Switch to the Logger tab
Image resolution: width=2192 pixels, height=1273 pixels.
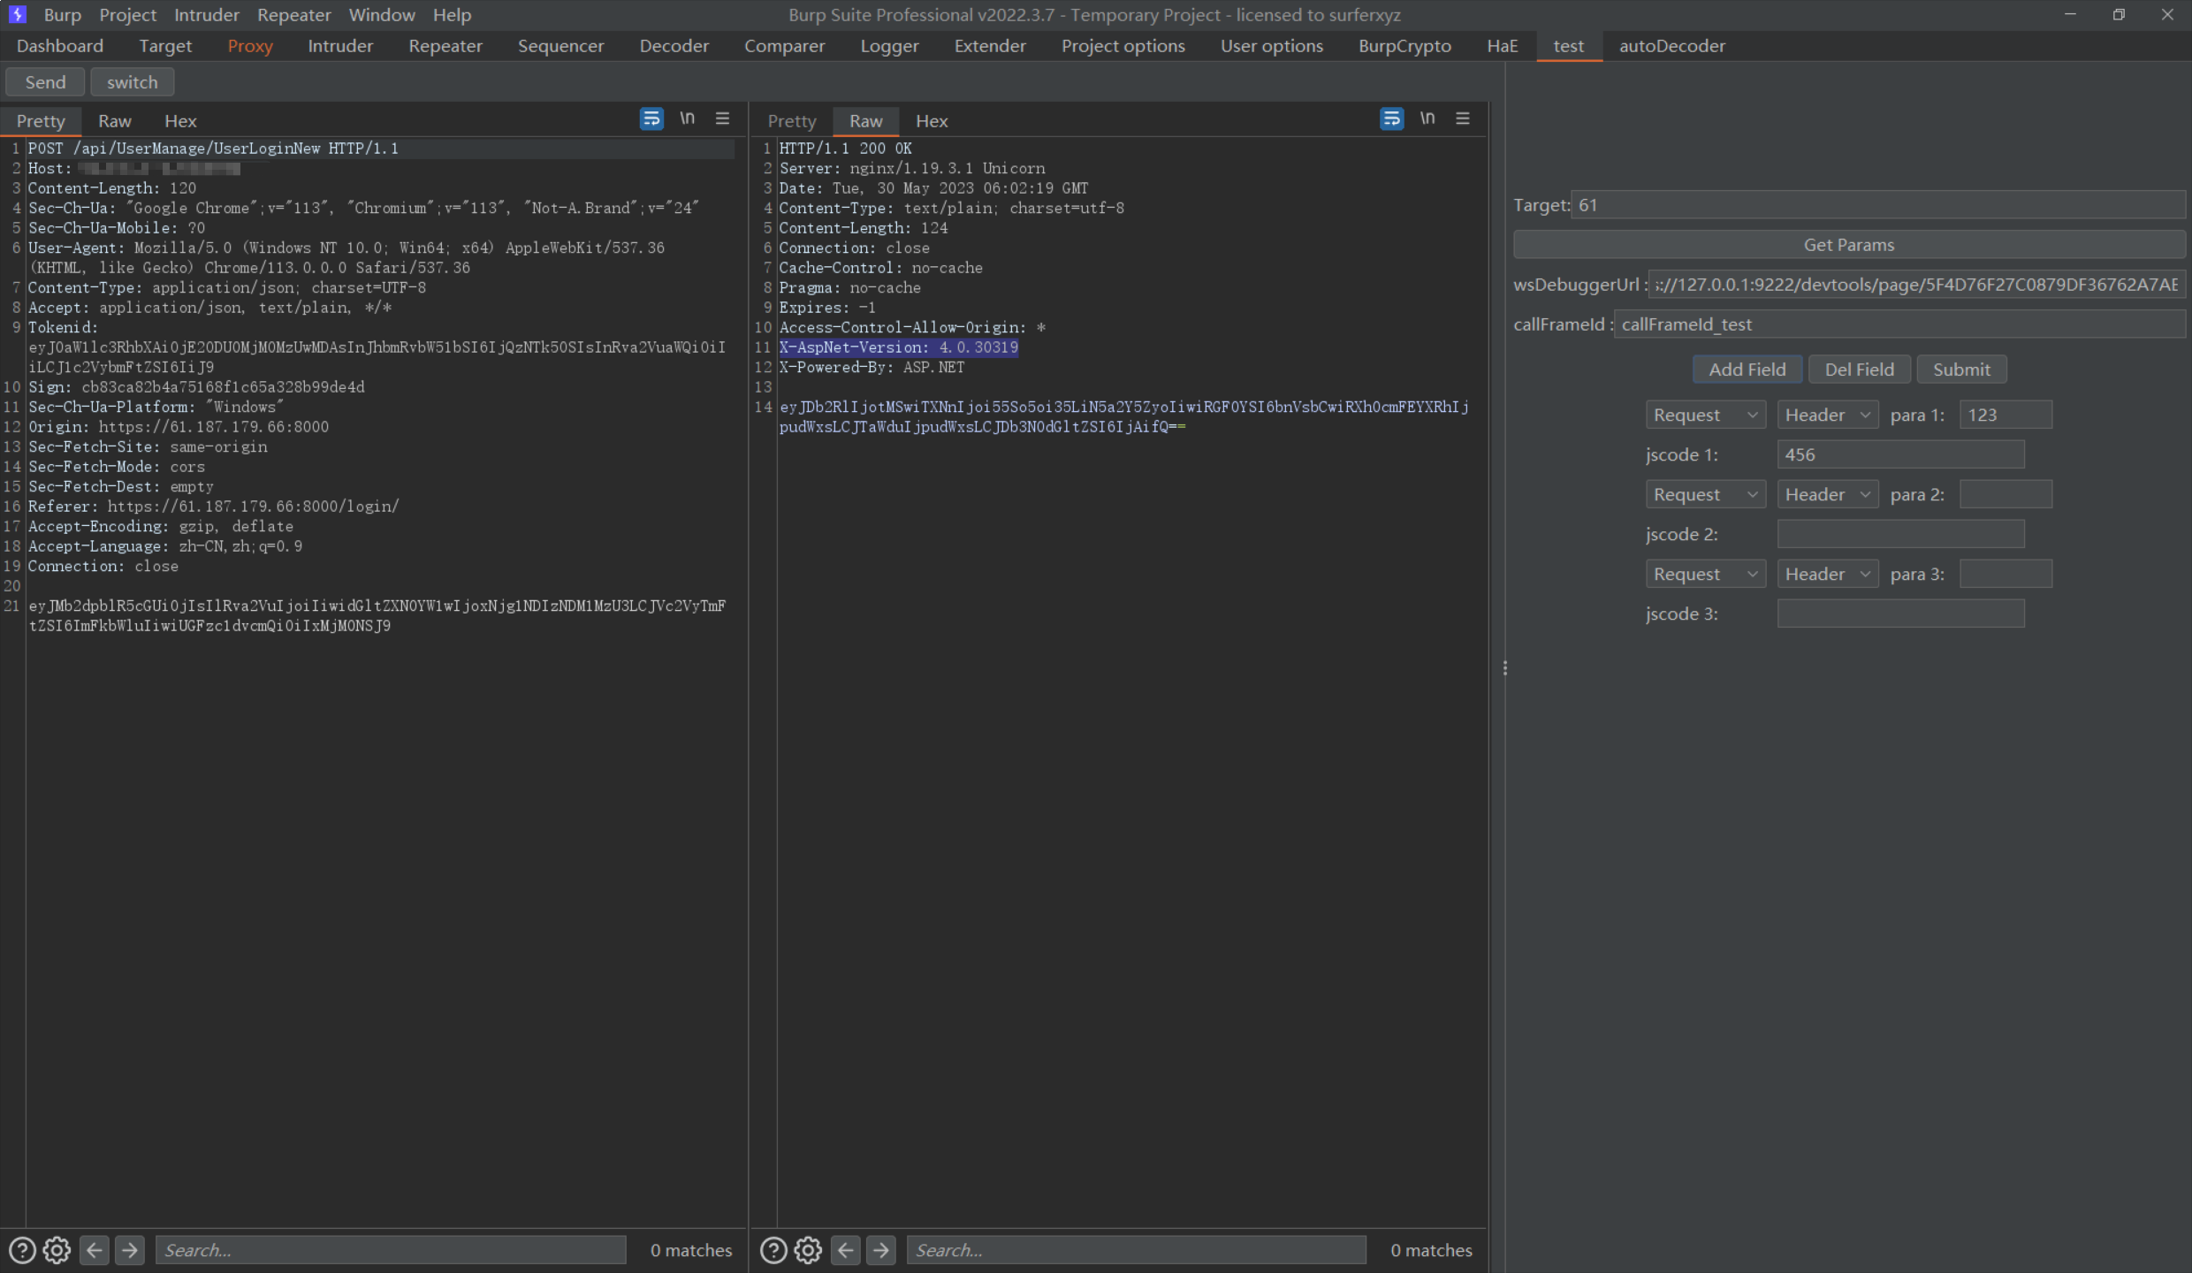point(889,46)
